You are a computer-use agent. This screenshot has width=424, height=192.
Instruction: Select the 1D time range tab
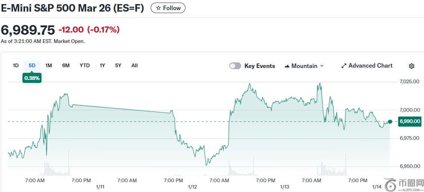16,65
